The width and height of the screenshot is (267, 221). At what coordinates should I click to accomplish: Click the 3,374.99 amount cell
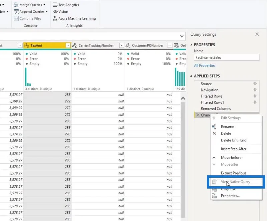[11, 134]
